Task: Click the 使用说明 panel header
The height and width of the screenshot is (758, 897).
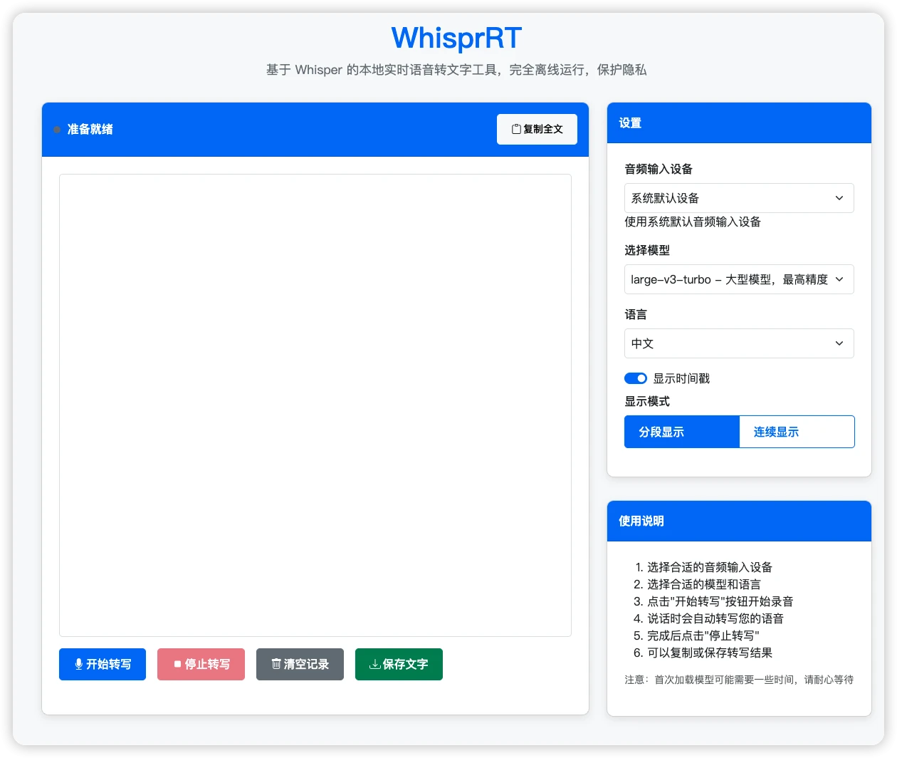Action: click(x=739, y=521)
